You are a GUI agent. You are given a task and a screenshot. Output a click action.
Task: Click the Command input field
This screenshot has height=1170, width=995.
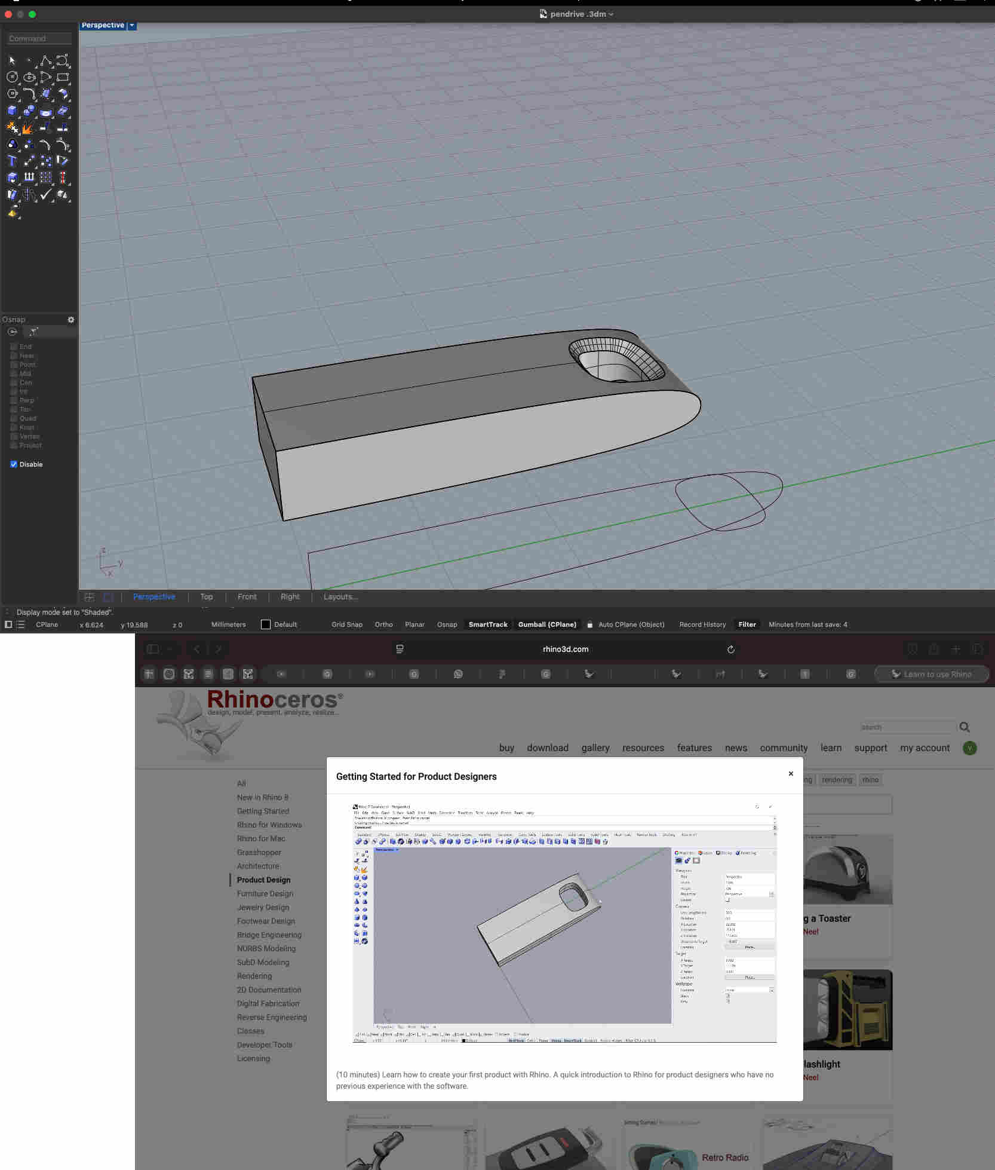[x=39, y=38]
